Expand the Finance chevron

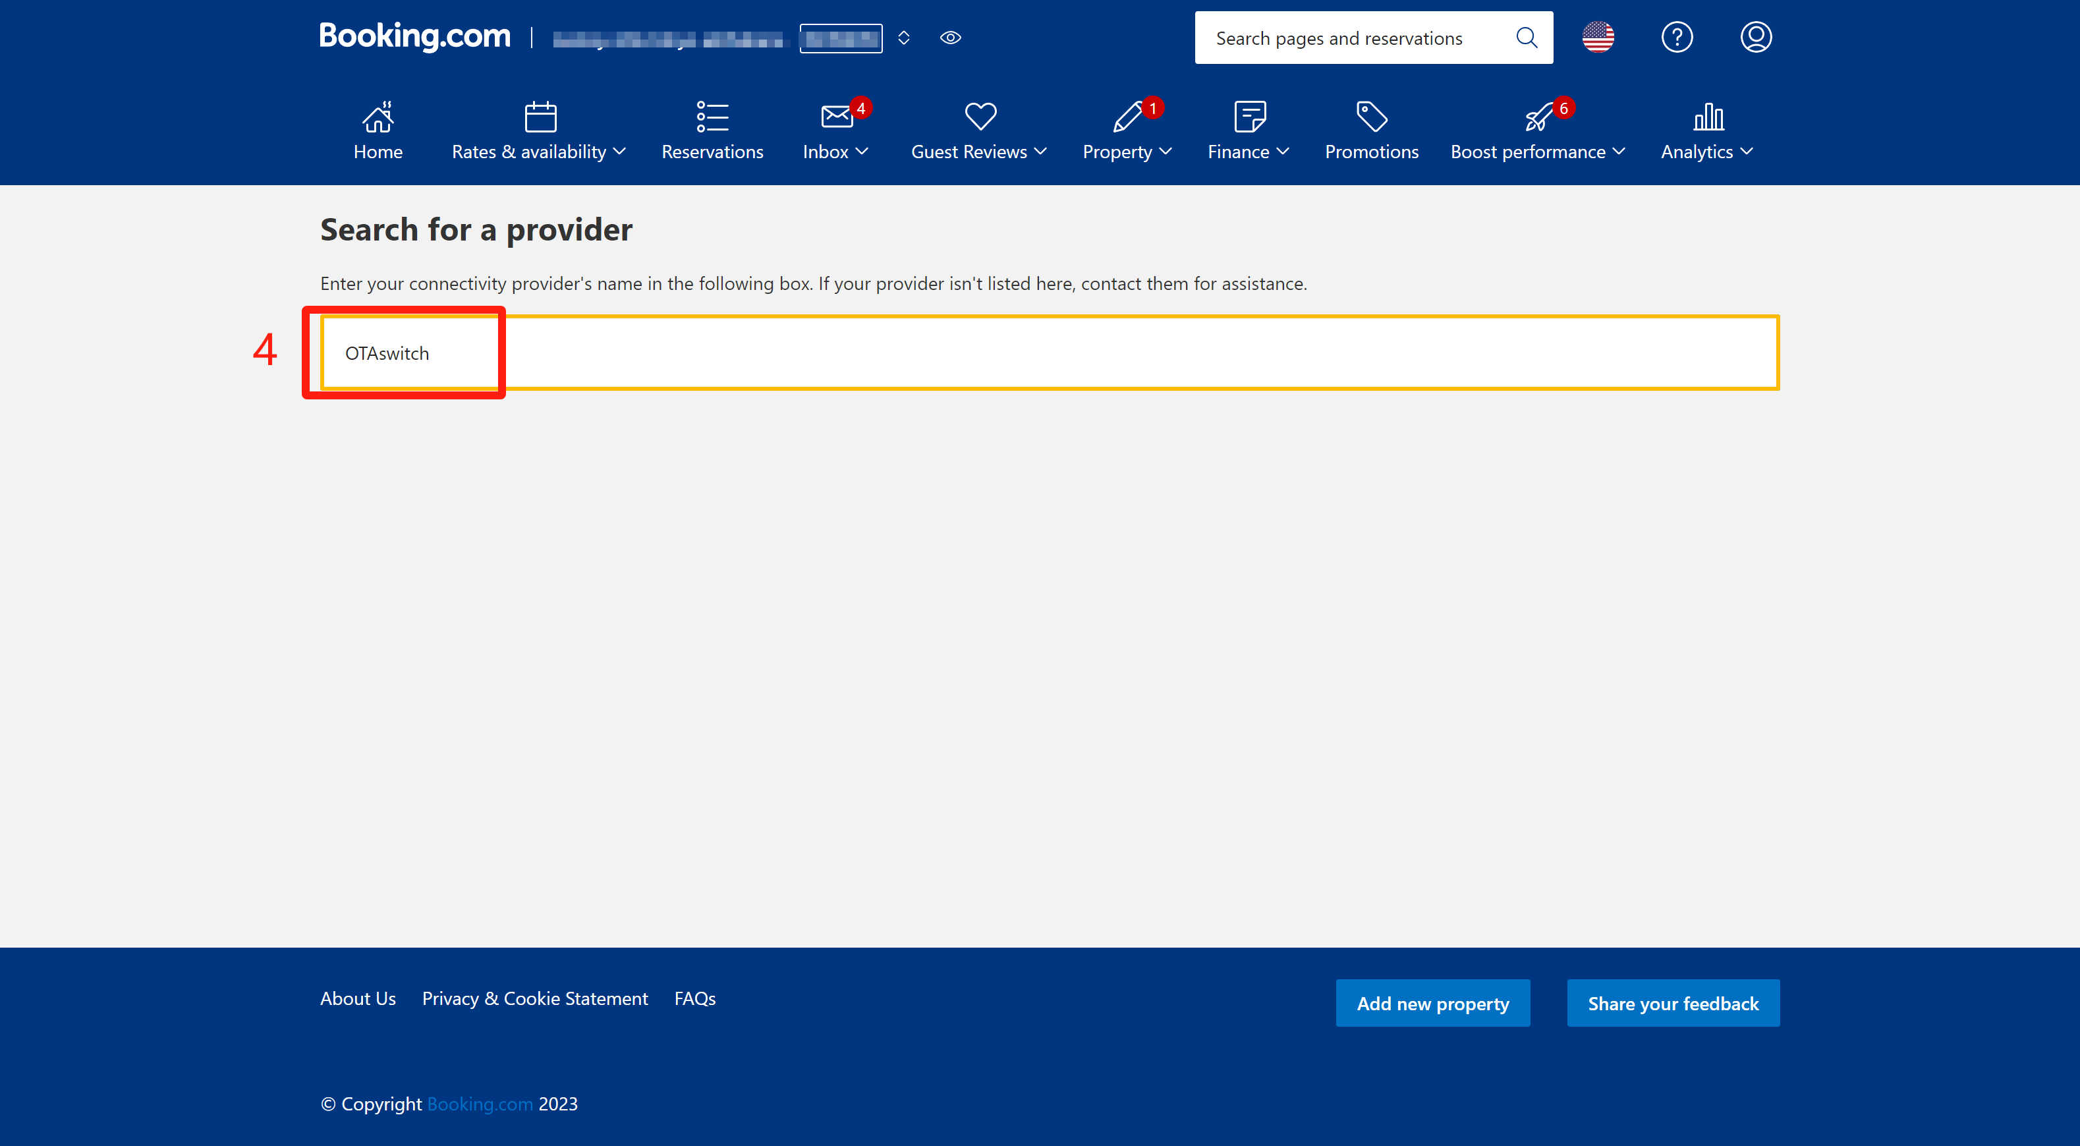click(x=1282, y=152)
